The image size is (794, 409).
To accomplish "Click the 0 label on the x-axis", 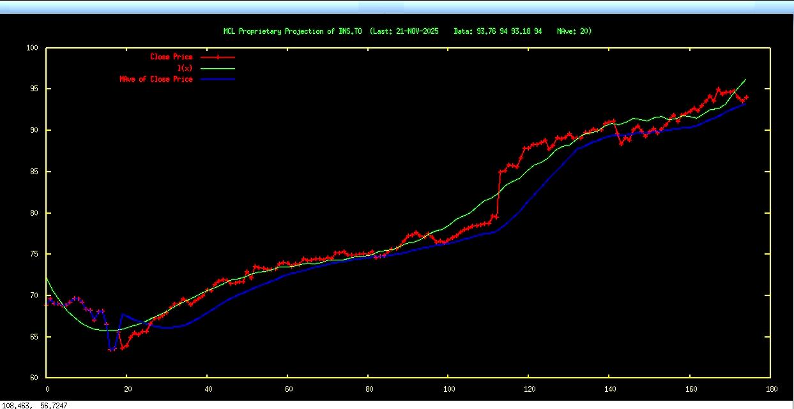I will [x=47, y=387].
